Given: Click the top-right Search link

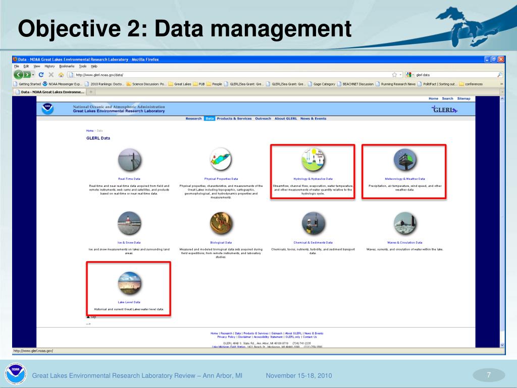Looking at the screenshot, I should coord(447,99).
